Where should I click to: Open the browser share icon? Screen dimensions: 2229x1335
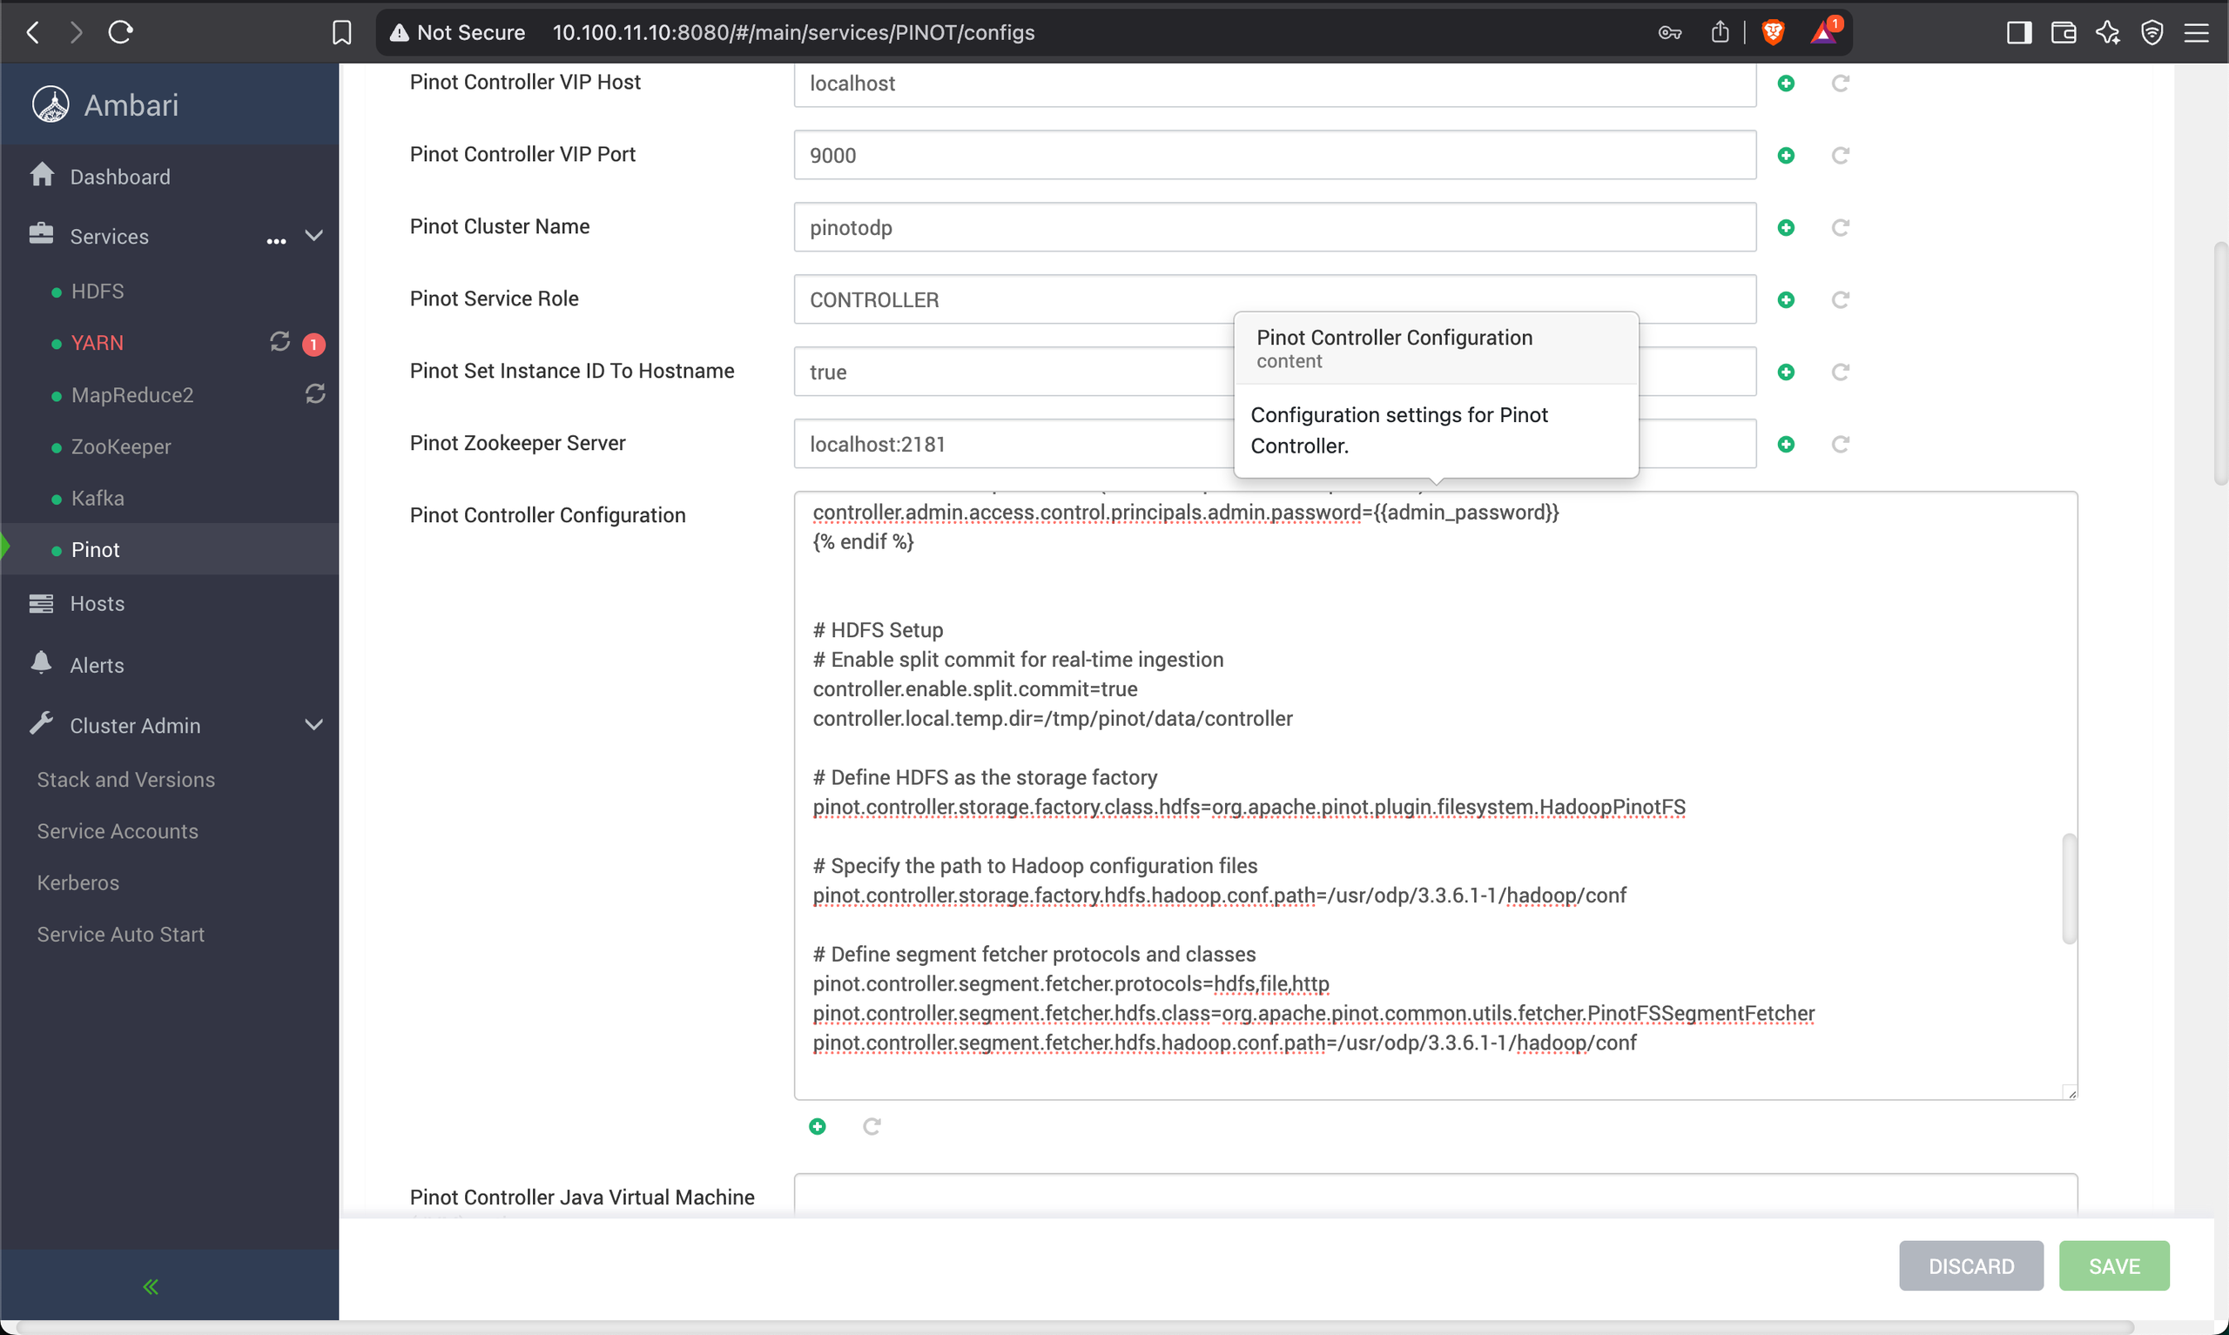[x=1720, y=31]
